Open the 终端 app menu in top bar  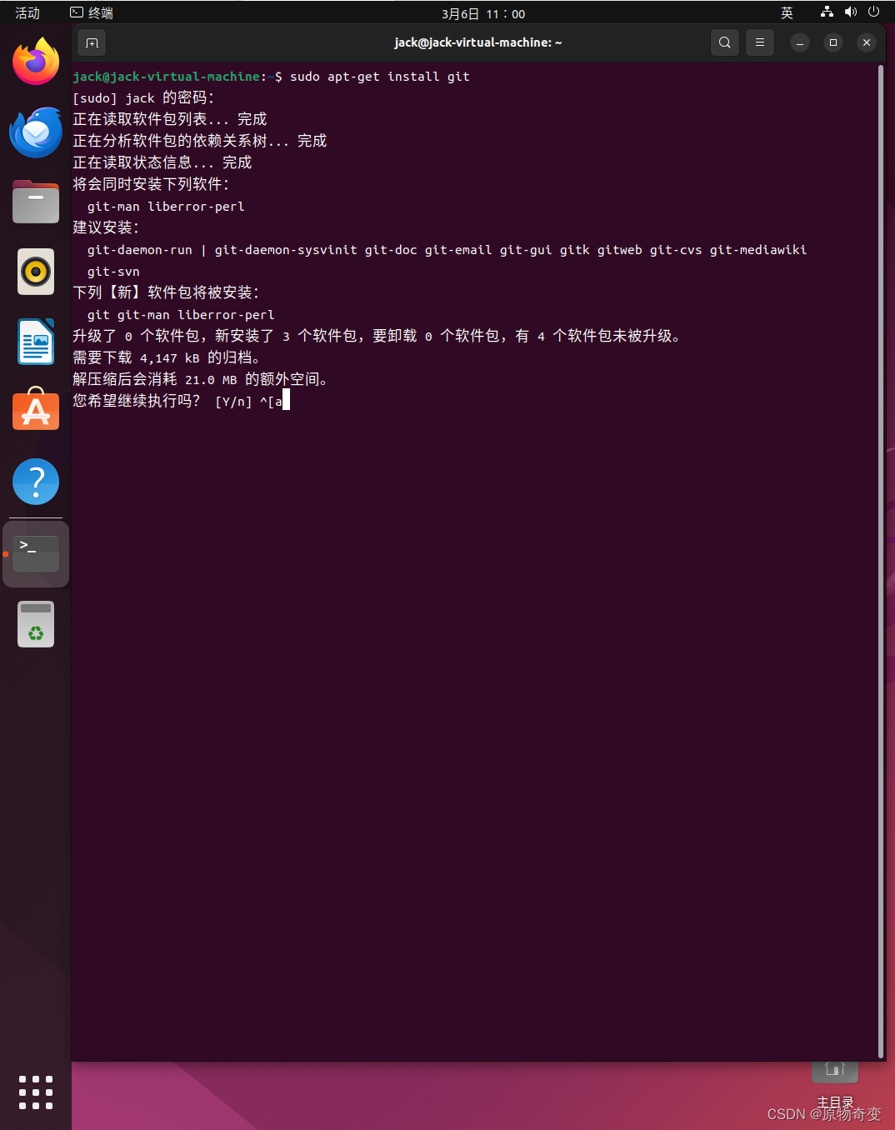92,13
